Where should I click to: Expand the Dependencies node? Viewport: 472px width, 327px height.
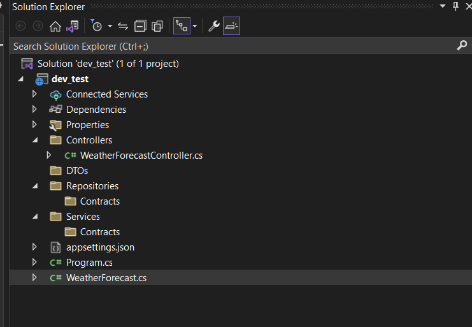pos(34,109)
